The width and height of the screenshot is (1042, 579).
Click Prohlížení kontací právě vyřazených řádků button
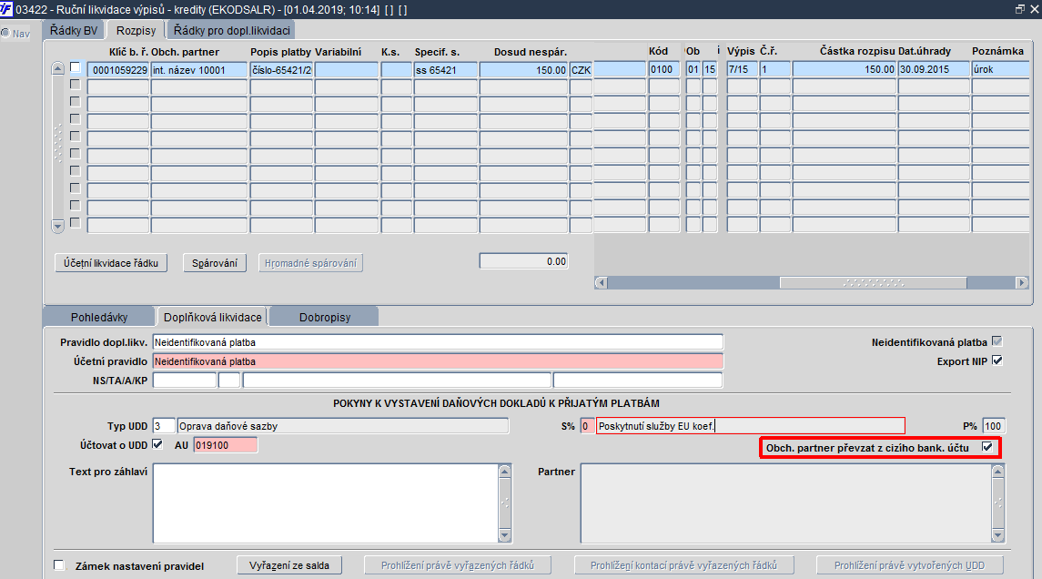click(x=683, y=565)
